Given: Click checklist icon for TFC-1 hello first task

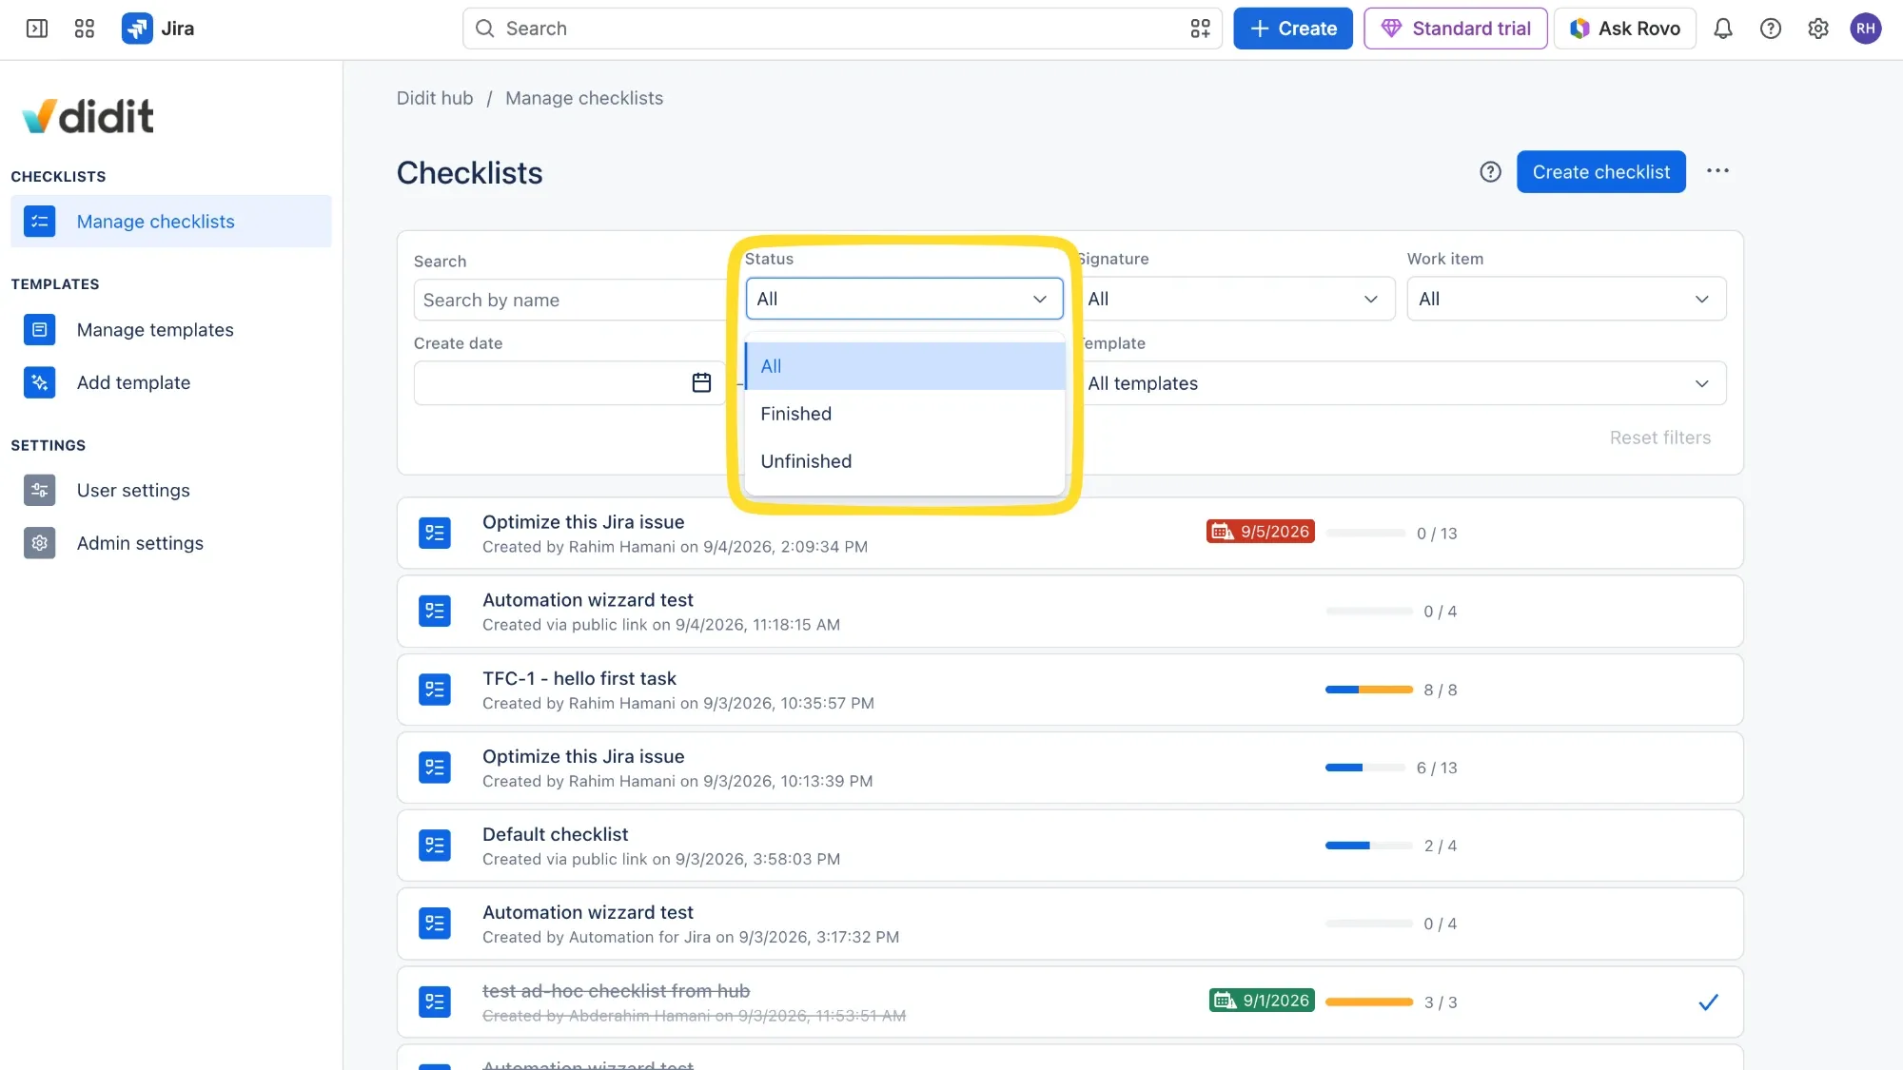Looking at the screenshot, I should (435, 690).
